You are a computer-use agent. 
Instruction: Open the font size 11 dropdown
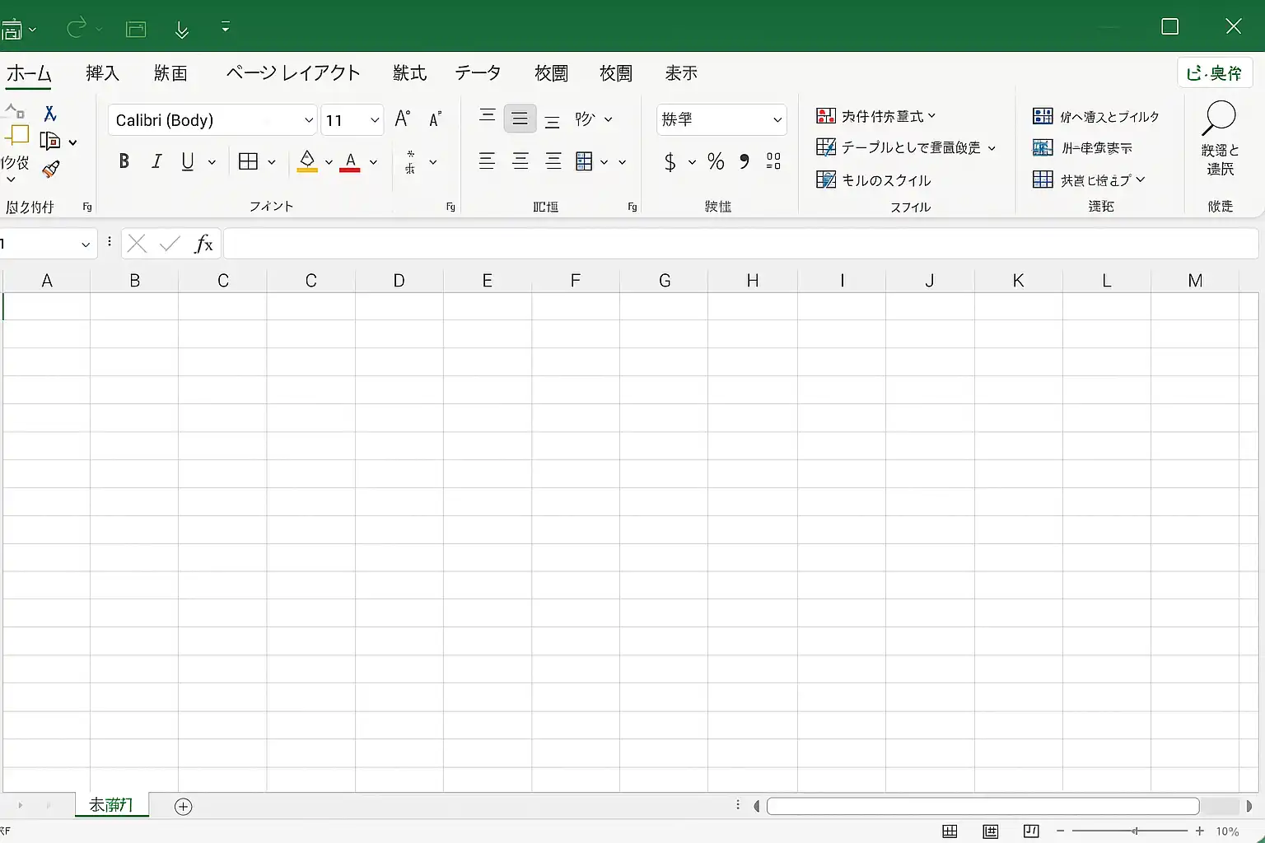click(352, 120)
